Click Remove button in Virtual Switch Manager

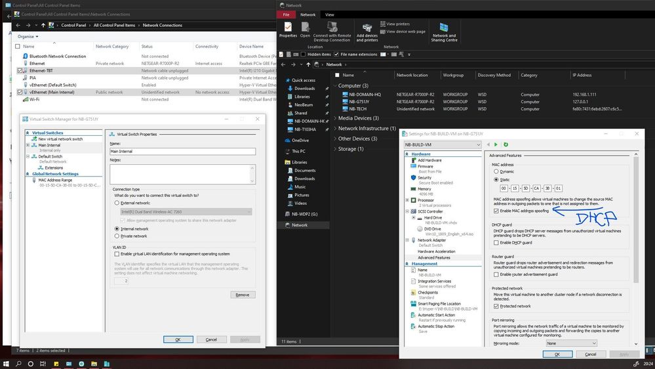pos(243,295)
